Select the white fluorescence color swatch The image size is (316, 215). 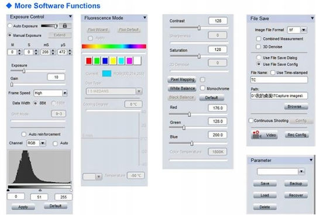(138, 61)
